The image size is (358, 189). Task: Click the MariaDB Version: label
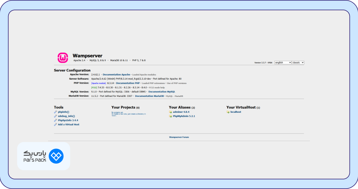(x=79, y=96)
